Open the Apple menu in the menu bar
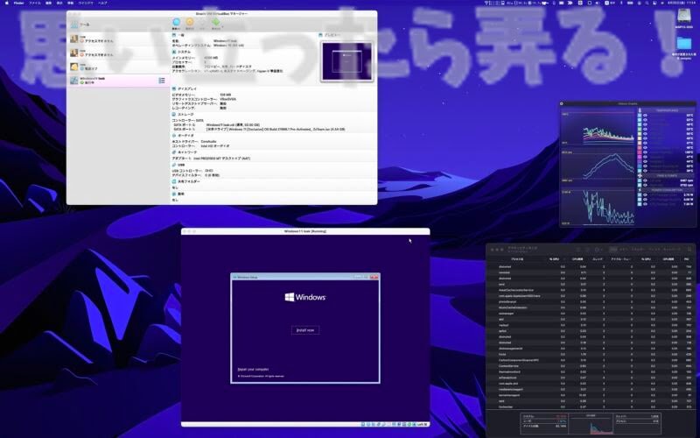Viewport: 700px width, 438px height. (x=6, y=3)
